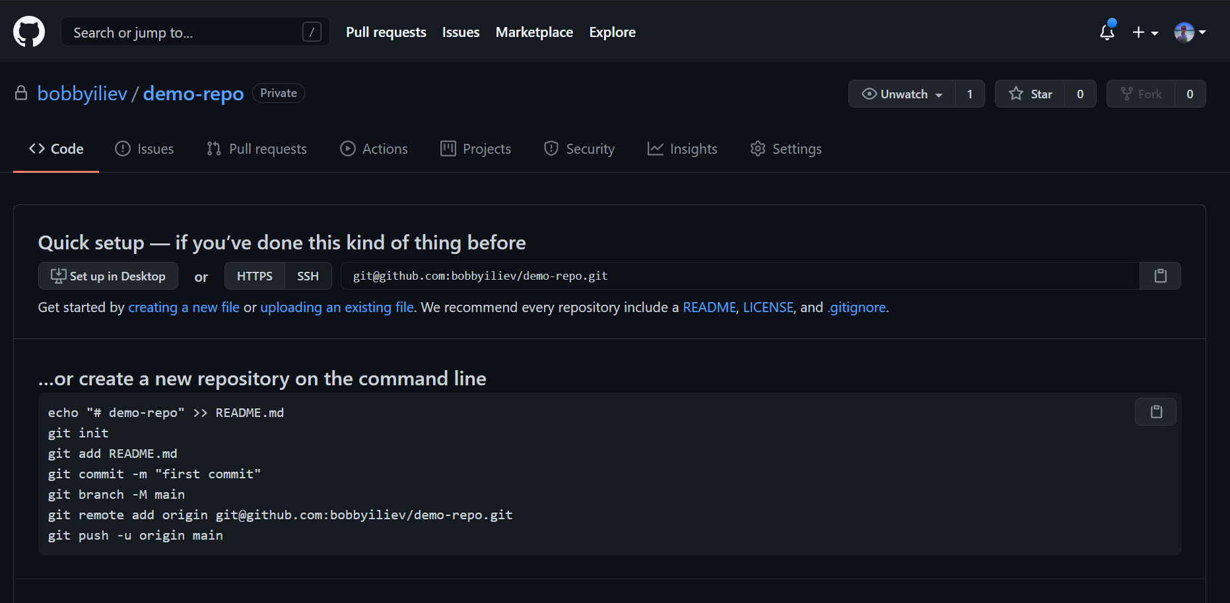1230x603 pixels.
Task: Click the git clone URL text field
Action: click(740, 276)
